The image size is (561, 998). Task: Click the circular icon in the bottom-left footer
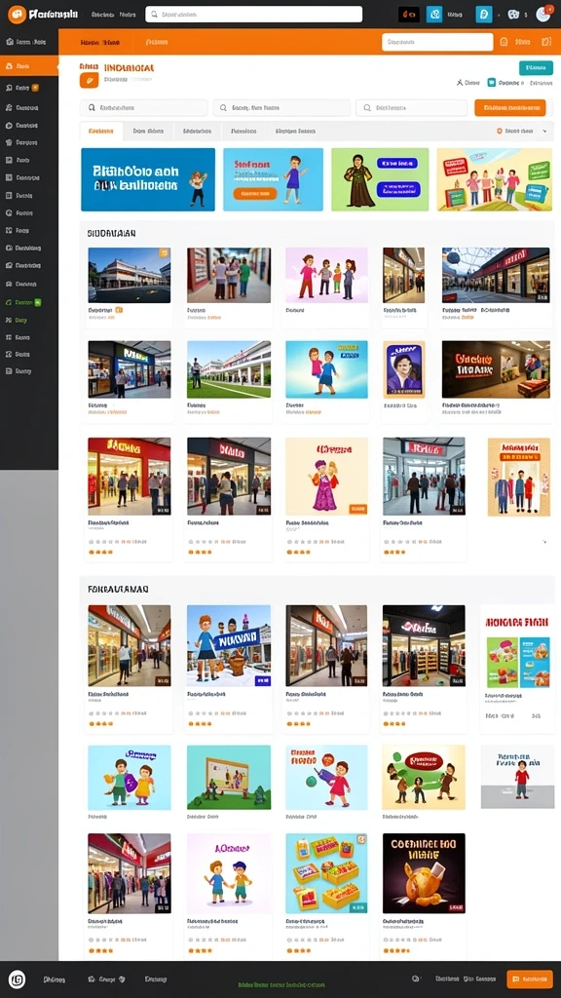(18, 979)
